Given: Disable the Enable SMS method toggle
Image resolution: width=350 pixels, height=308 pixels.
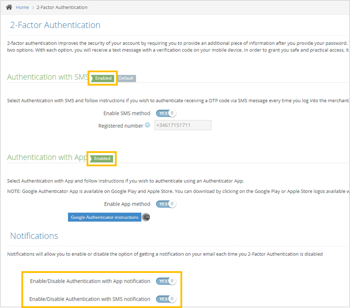Looking at the screenshot, I should pos(166,113).
